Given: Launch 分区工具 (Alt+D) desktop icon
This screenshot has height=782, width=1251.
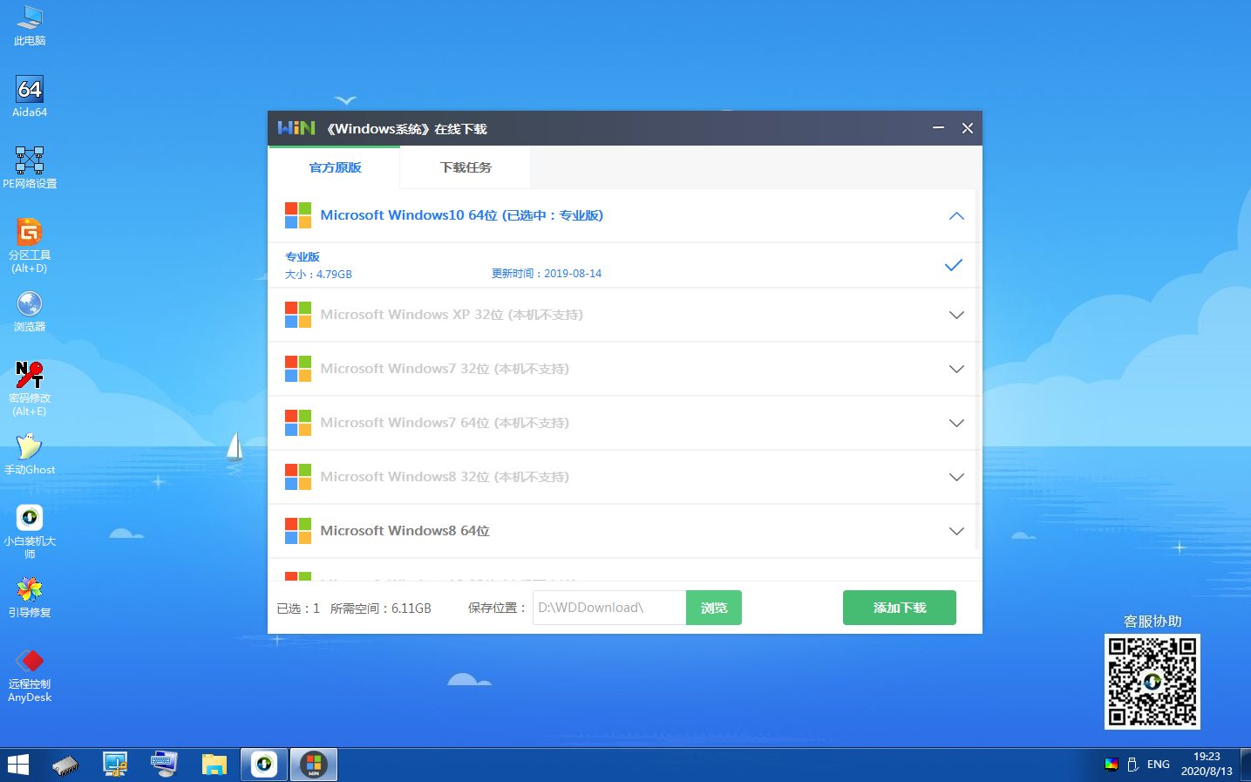Looking at the screenshot, I should (x=30, y=245).
